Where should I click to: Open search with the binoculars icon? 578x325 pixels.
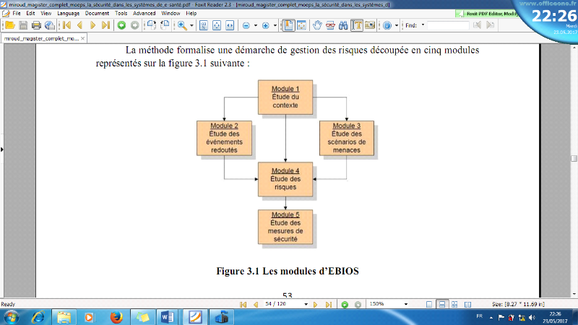click(x=343, y=25)
